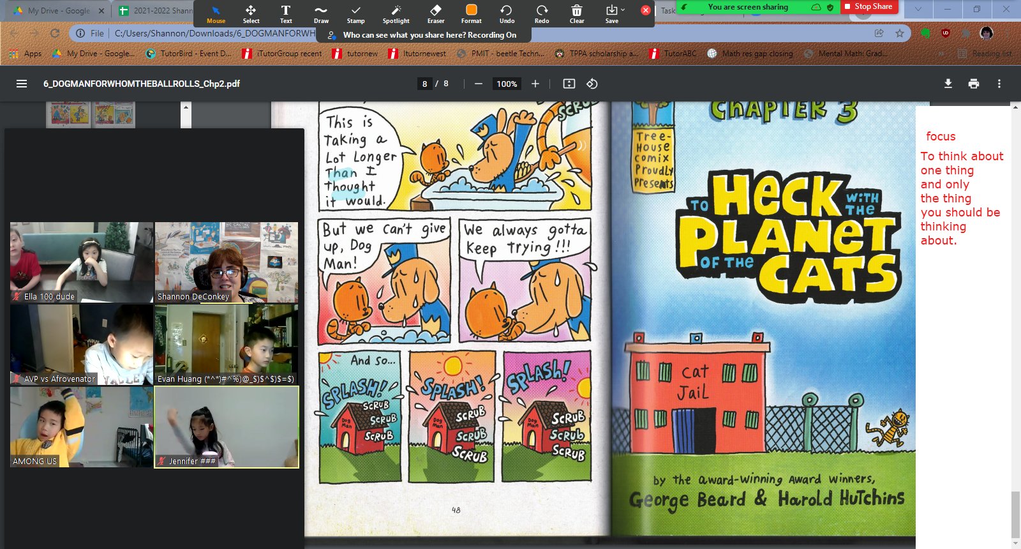Enable the Spotlight tool
1021x549 pixels.
[396, 14]
